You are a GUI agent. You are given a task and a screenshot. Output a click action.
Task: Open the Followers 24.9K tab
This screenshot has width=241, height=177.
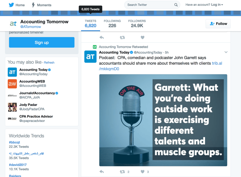[137, 24]
